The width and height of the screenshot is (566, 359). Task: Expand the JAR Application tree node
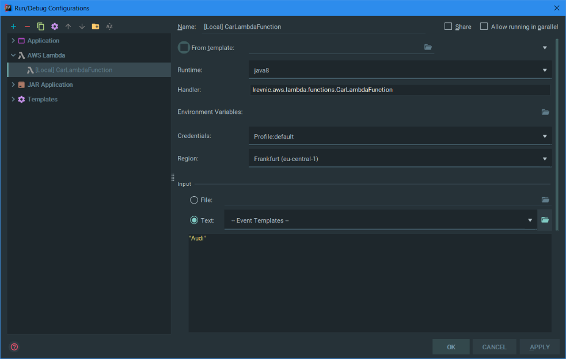pos(13,85)
